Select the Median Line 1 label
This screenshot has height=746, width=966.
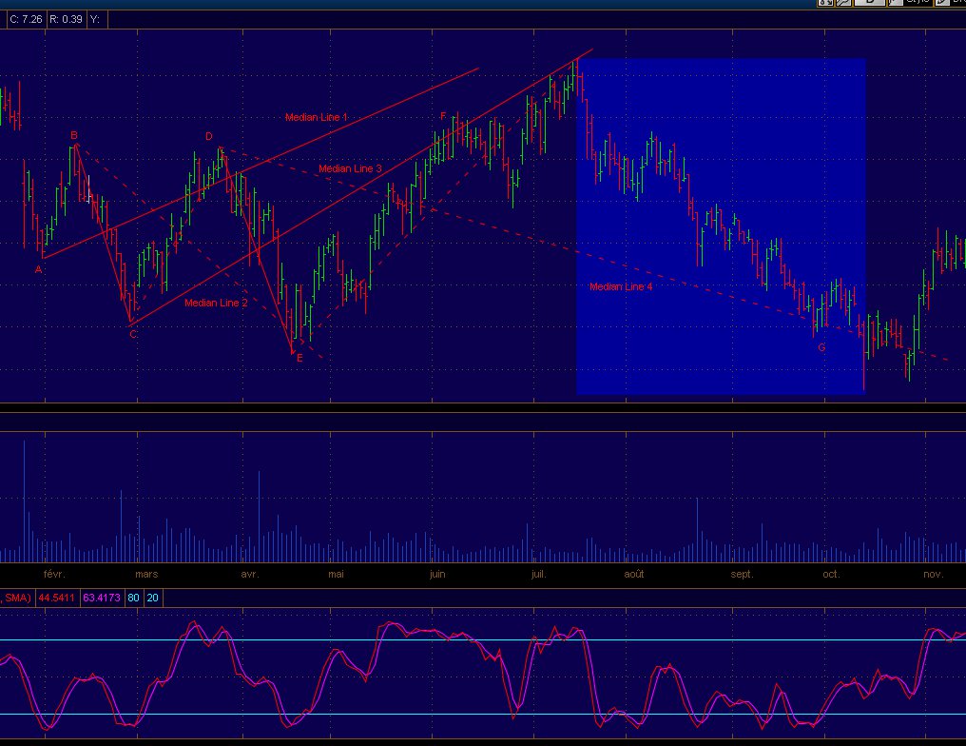click(316, 117)
